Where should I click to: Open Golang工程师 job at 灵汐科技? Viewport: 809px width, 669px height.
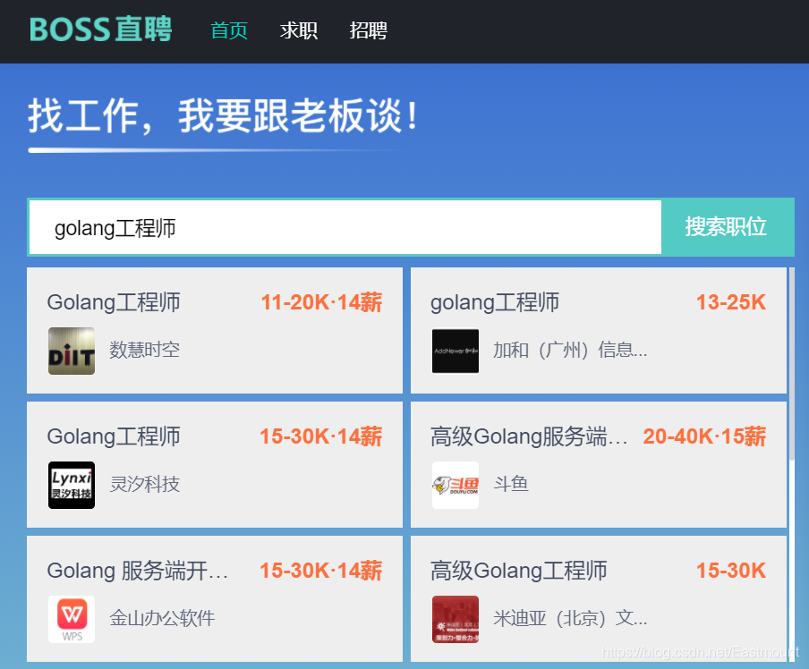tap(114, 436)
